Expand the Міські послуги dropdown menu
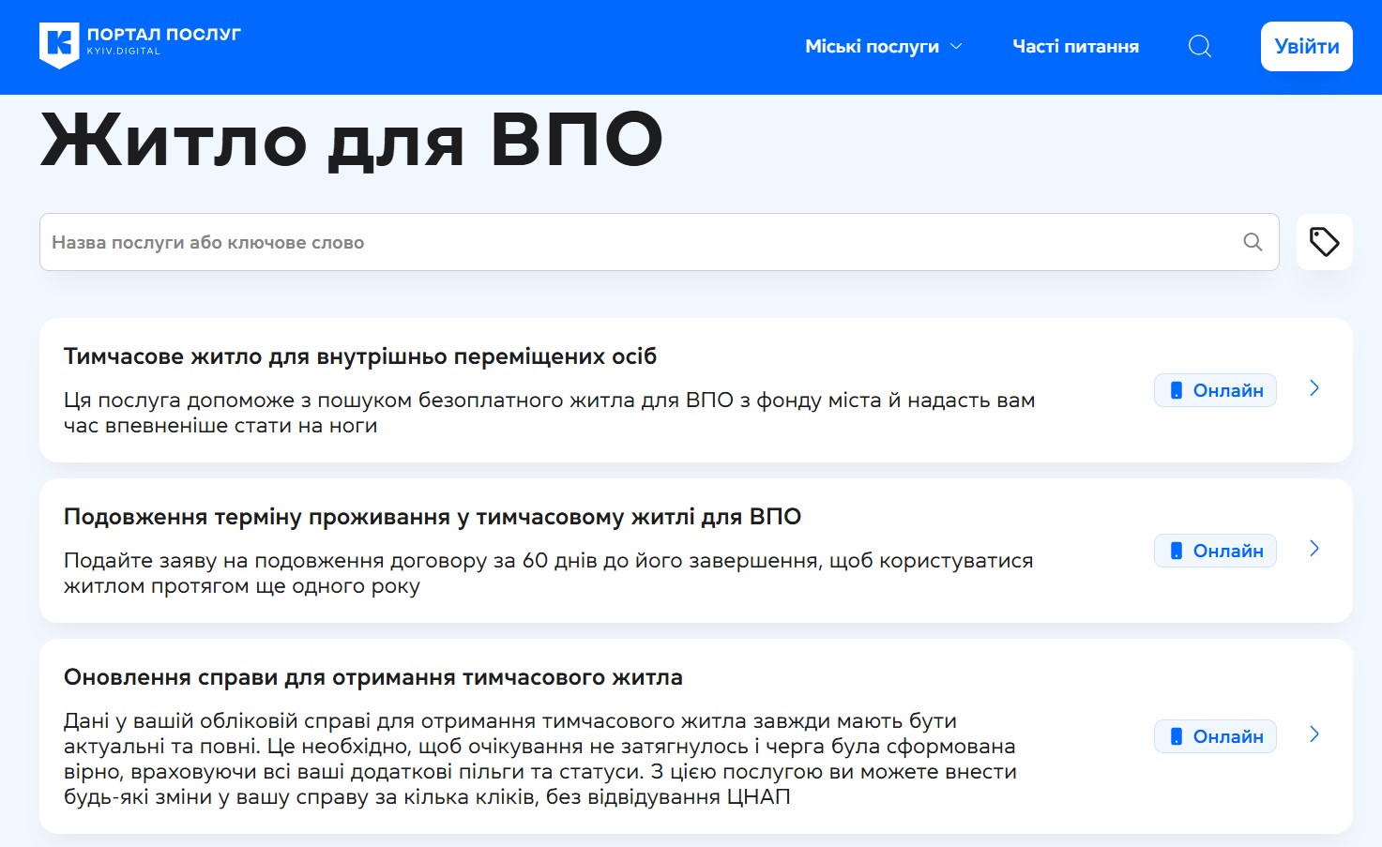 point(883,46)
